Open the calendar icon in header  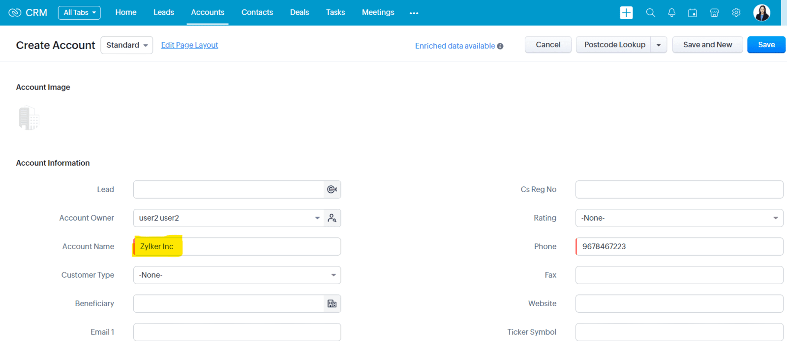(x=693, y=13)
